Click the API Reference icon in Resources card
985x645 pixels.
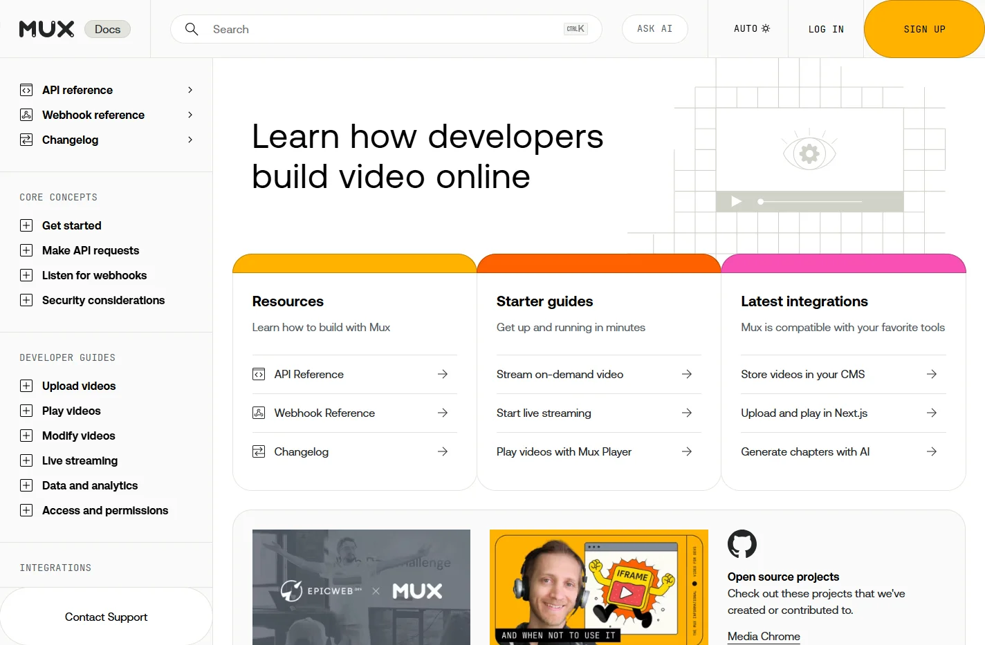(259, 374)
